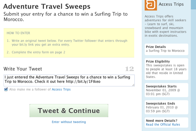Follow the Access Trips link beside the checkbox

(61, 90)
